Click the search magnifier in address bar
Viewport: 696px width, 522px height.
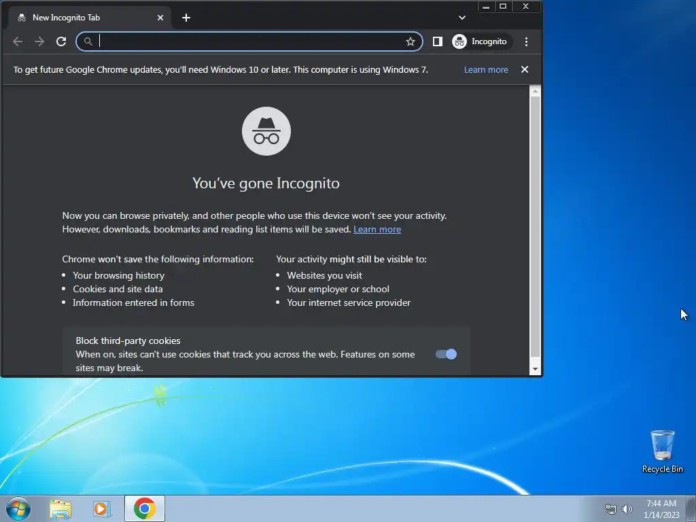coord(88,41)
